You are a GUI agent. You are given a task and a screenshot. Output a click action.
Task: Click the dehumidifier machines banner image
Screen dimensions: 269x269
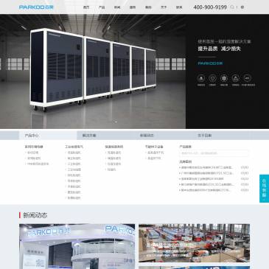[x=93, y=71]
